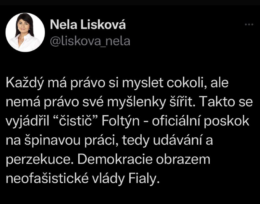
Task: Open Nela Lisková's profile picture
Action: point(25,32)
